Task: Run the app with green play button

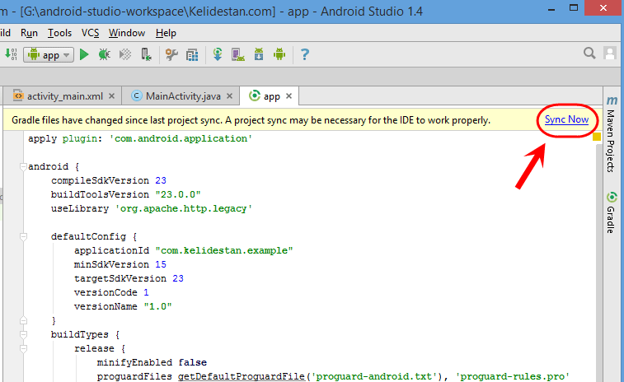Action: 84,54
